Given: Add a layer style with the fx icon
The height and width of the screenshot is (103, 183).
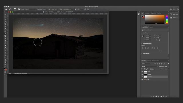Looking at the screenshot, I should (x=154, y=96).
